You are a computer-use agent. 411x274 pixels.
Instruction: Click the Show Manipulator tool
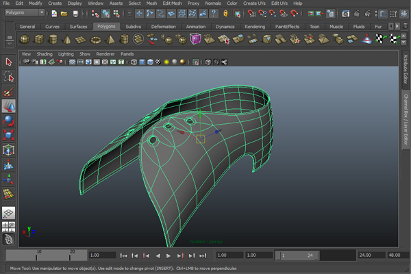9,179
